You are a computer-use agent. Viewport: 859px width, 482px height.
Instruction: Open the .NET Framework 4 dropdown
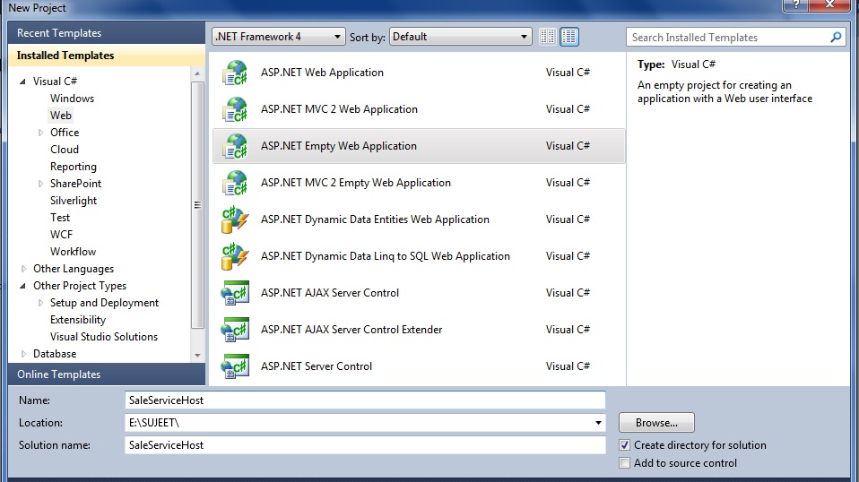click(x=278, y=37)
